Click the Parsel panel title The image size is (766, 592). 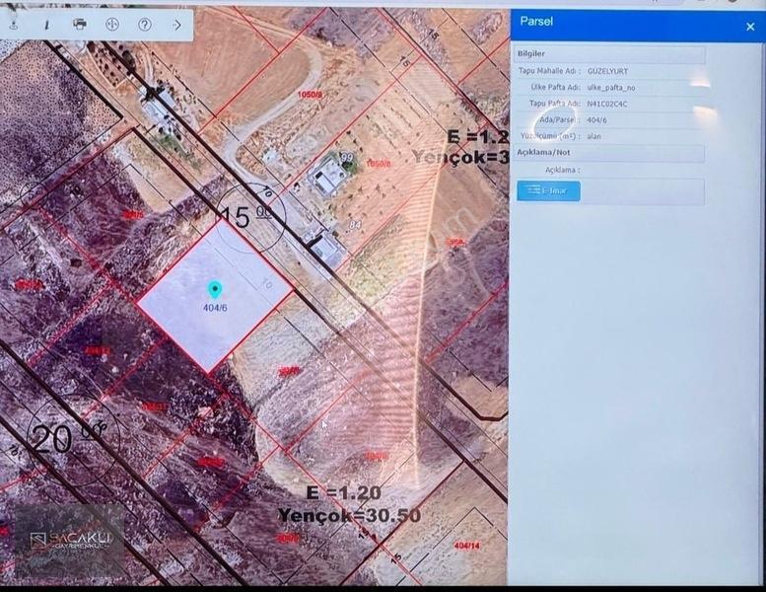[x=536, y=21]
